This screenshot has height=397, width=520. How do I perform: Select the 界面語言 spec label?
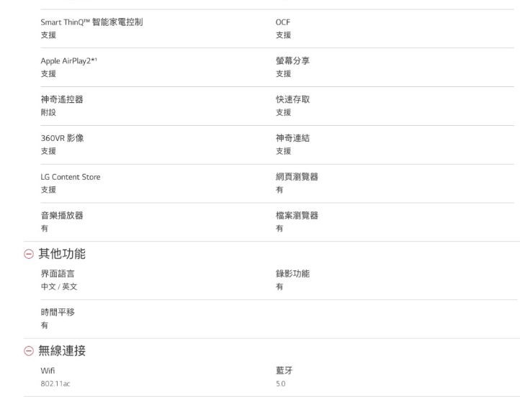coord(57,274)
